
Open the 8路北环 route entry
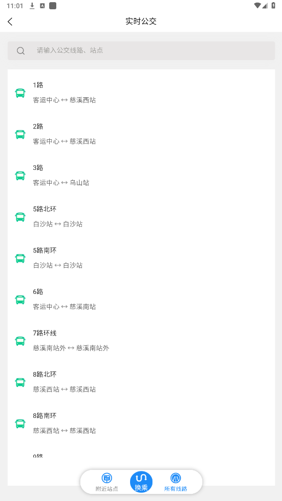tap(142, 382)
